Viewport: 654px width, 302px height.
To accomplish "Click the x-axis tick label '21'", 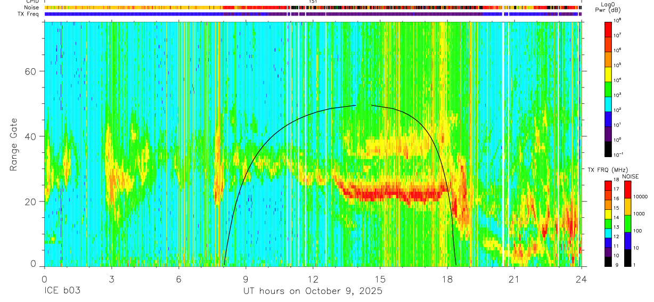I will point(514,279).
